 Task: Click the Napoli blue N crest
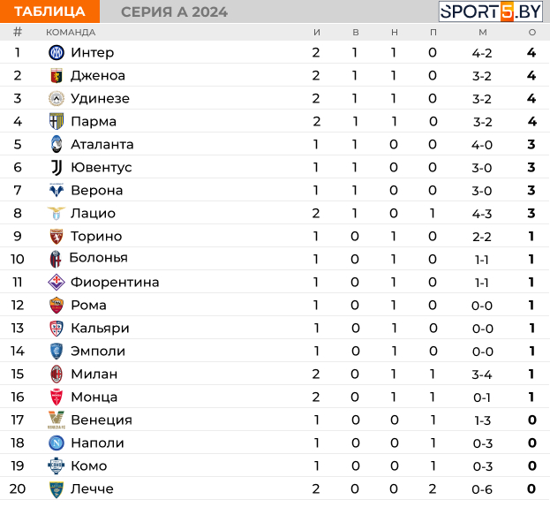[57, 443]
